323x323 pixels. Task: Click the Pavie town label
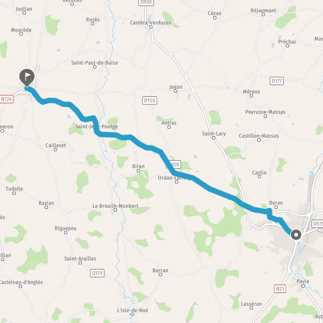coord(303,281)
